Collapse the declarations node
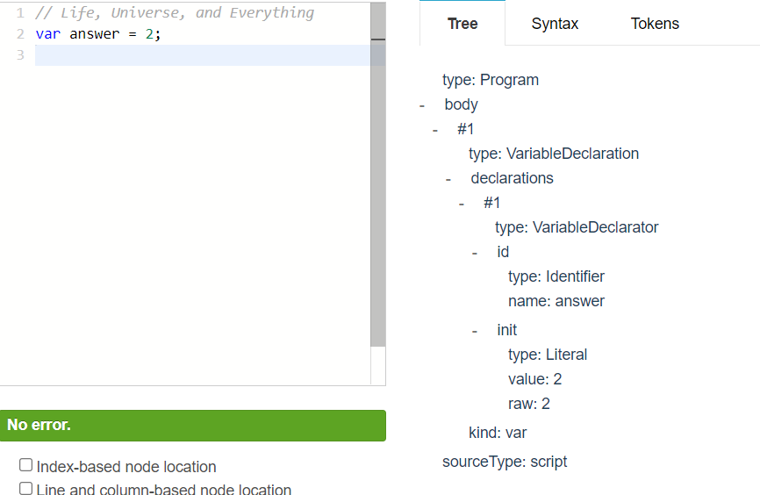 (448, 179)
